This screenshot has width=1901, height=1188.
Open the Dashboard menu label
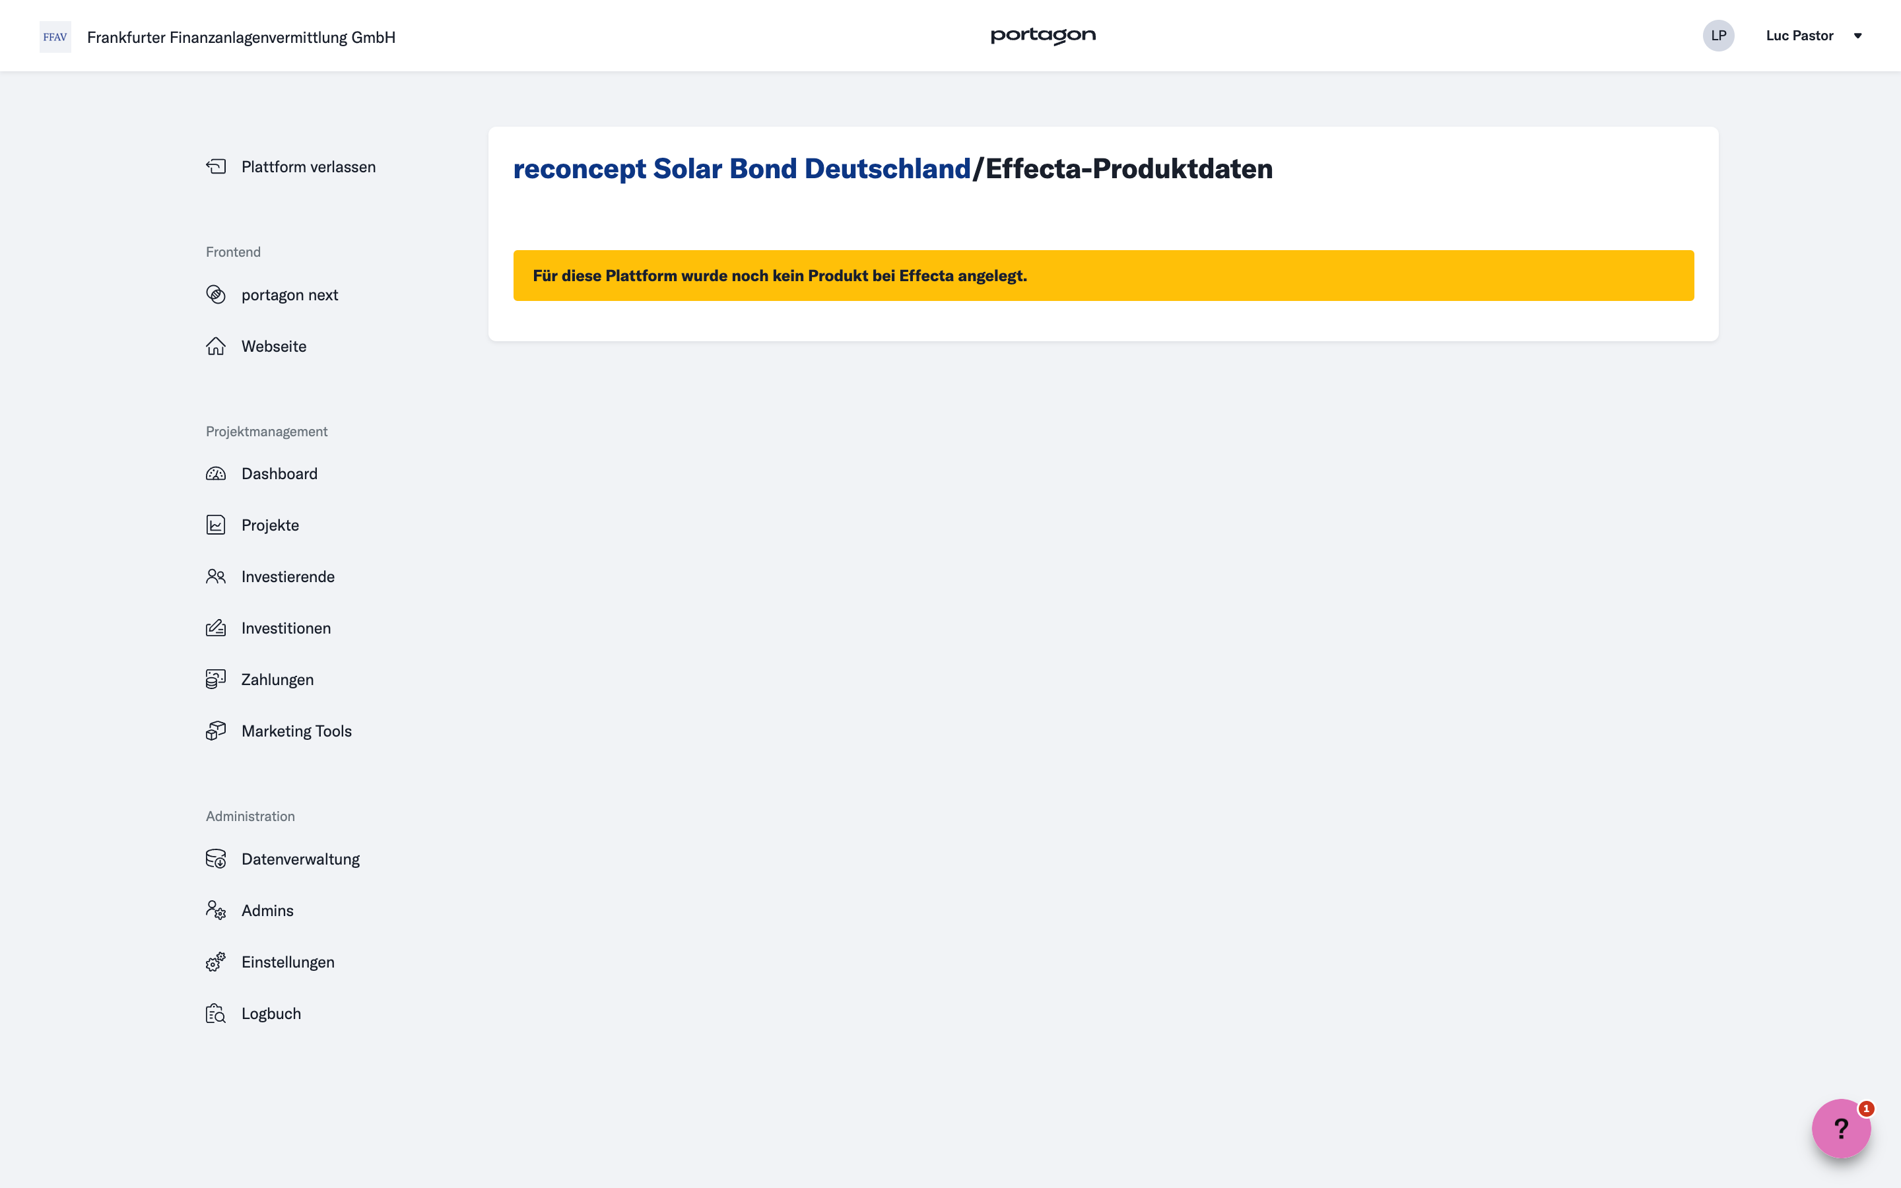pos(280,474)
